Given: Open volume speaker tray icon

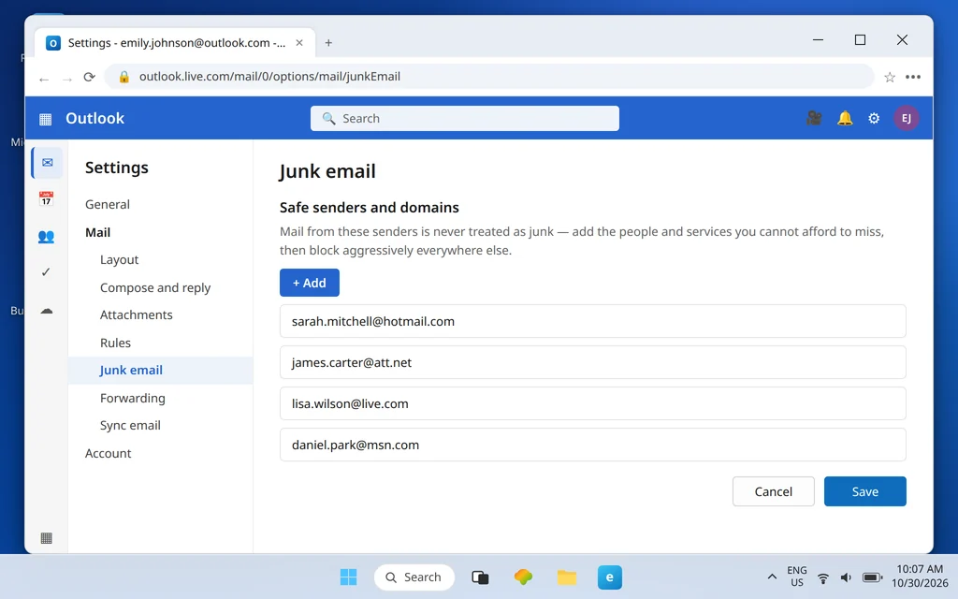Looking at the screenshot, I should 846,577.
